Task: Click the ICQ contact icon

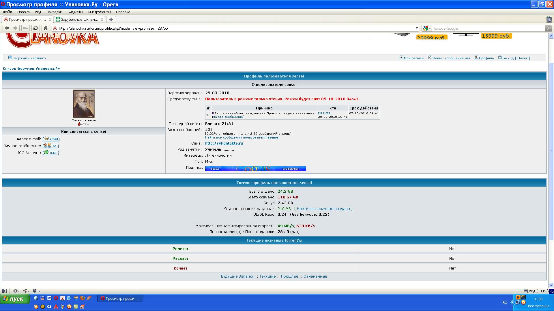Action: click(51, 153)
